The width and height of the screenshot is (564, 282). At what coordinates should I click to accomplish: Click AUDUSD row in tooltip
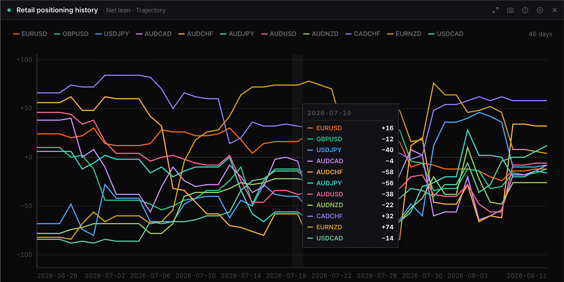(x=350, y=194)
